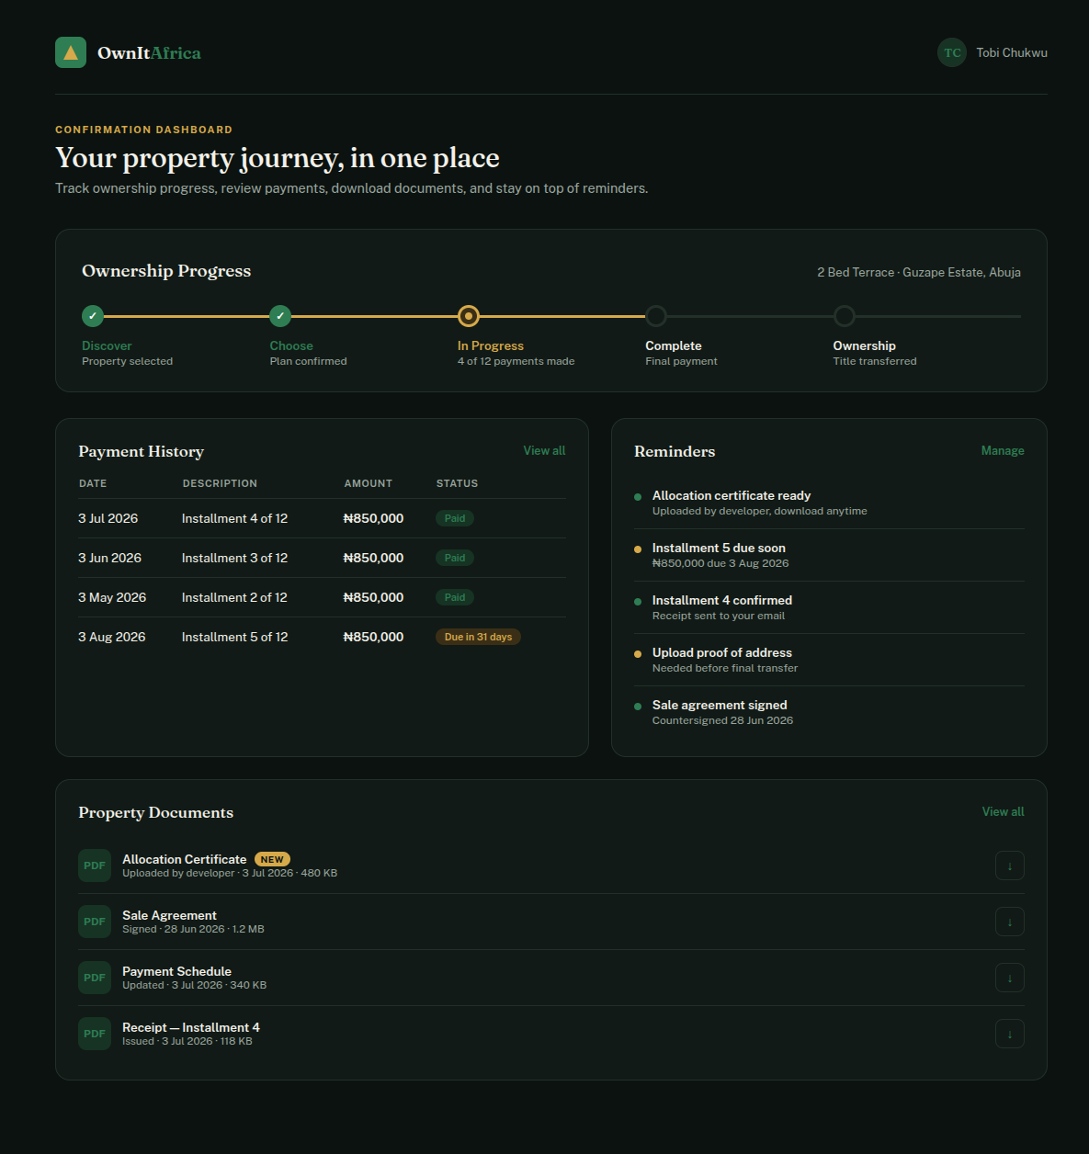The width and height of the screenshot is (1089, 1154).
Task: Click the 3 Aug 2026 date cell
Action: [x=112, y=637]
